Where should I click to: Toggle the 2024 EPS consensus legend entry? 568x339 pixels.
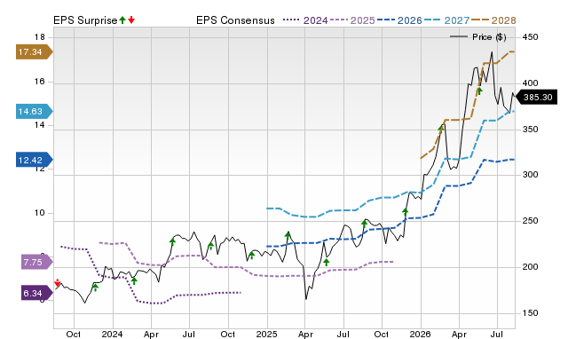(x=305, y=20)
